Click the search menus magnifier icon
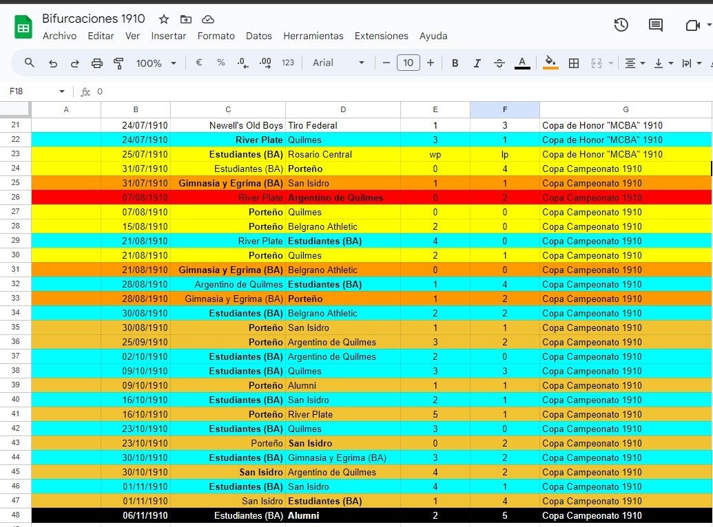 coord(29,63)
